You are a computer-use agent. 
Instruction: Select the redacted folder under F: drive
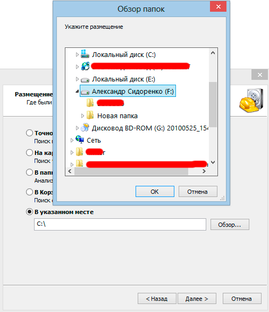(x=105, y=103)
